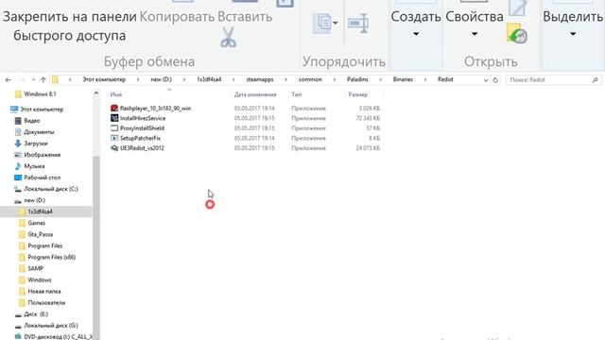Click the Back navigation arrow
The image size is (605, 340).
pyautogui.click(x=9, y=79)
